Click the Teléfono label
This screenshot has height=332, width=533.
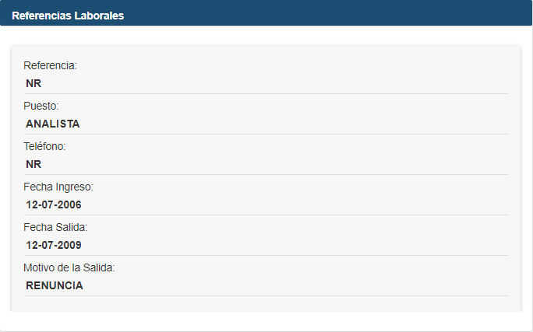tap(44, 146)
